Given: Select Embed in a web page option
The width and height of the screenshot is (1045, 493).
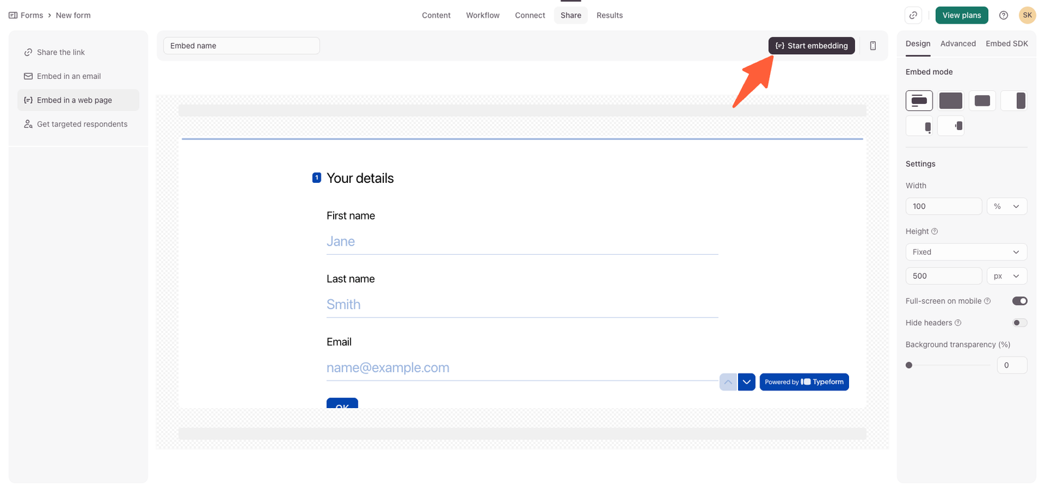Looking at the screenshot, I should (x=78, y=100).
